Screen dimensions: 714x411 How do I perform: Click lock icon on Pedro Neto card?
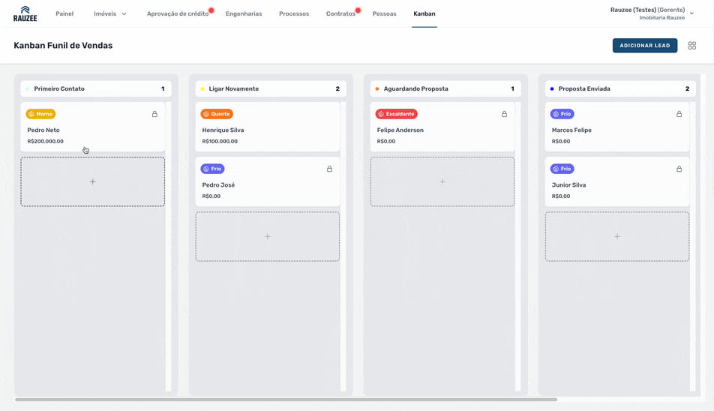154,114
